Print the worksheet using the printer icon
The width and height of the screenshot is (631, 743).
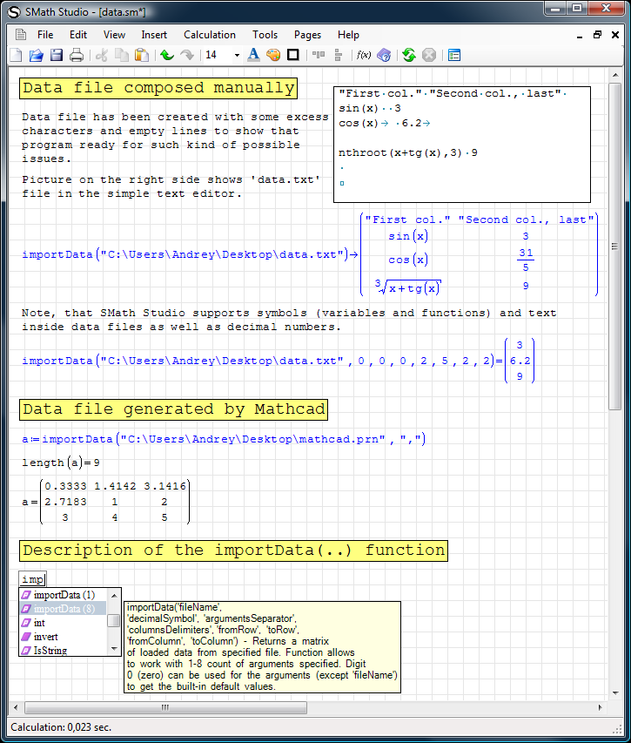click(77, 56)
